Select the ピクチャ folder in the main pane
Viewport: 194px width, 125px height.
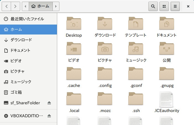[105, 48]
